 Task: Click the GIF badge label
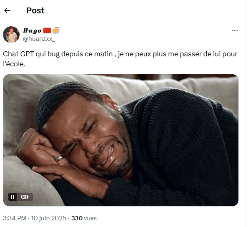(25, 197)
